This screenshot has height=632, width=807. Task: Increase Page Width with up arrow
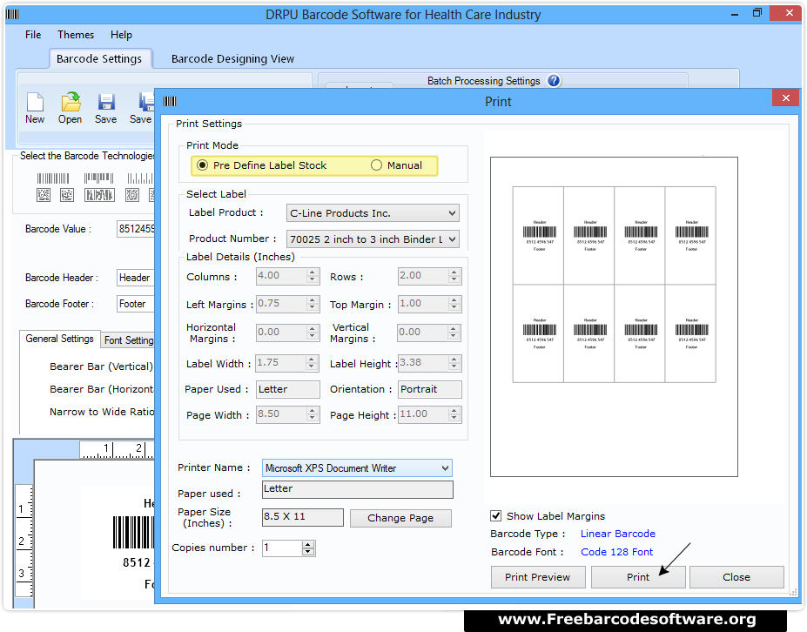tap(313, 411)
